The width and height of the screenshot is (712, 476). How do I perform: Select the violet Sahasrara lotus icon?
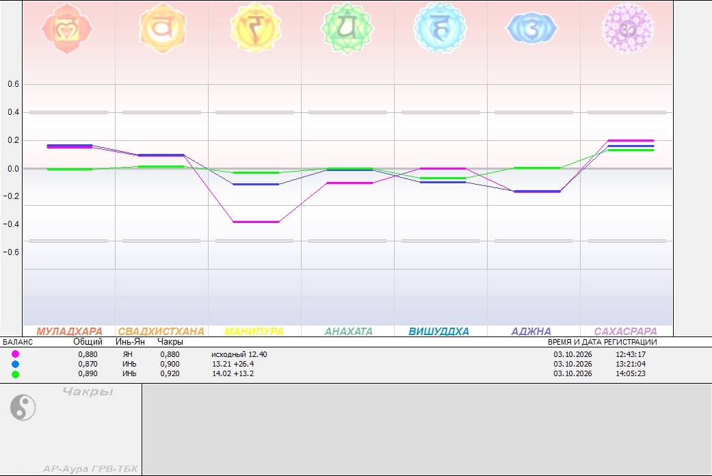click(628, 28)
